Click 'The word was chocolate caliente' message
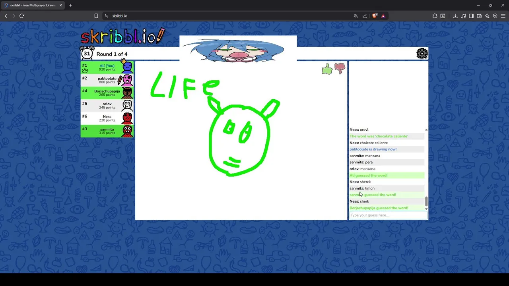 pyautogui.click(x=379, y=136)
